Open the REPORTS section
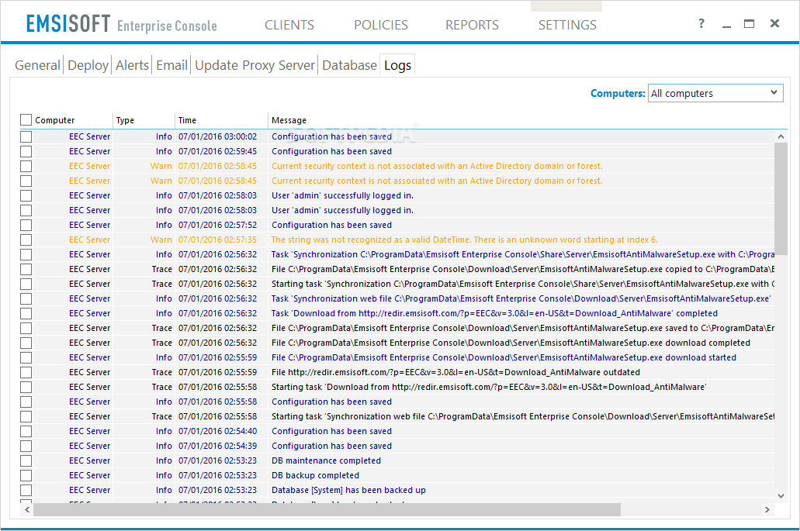The height and width of the screenshot is (531, 800). tap(472, 25)
